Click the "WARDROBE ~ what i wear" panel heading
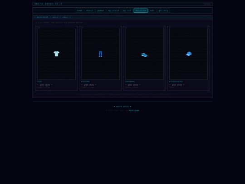Viewport: 245px width, 184px height. 53,17
